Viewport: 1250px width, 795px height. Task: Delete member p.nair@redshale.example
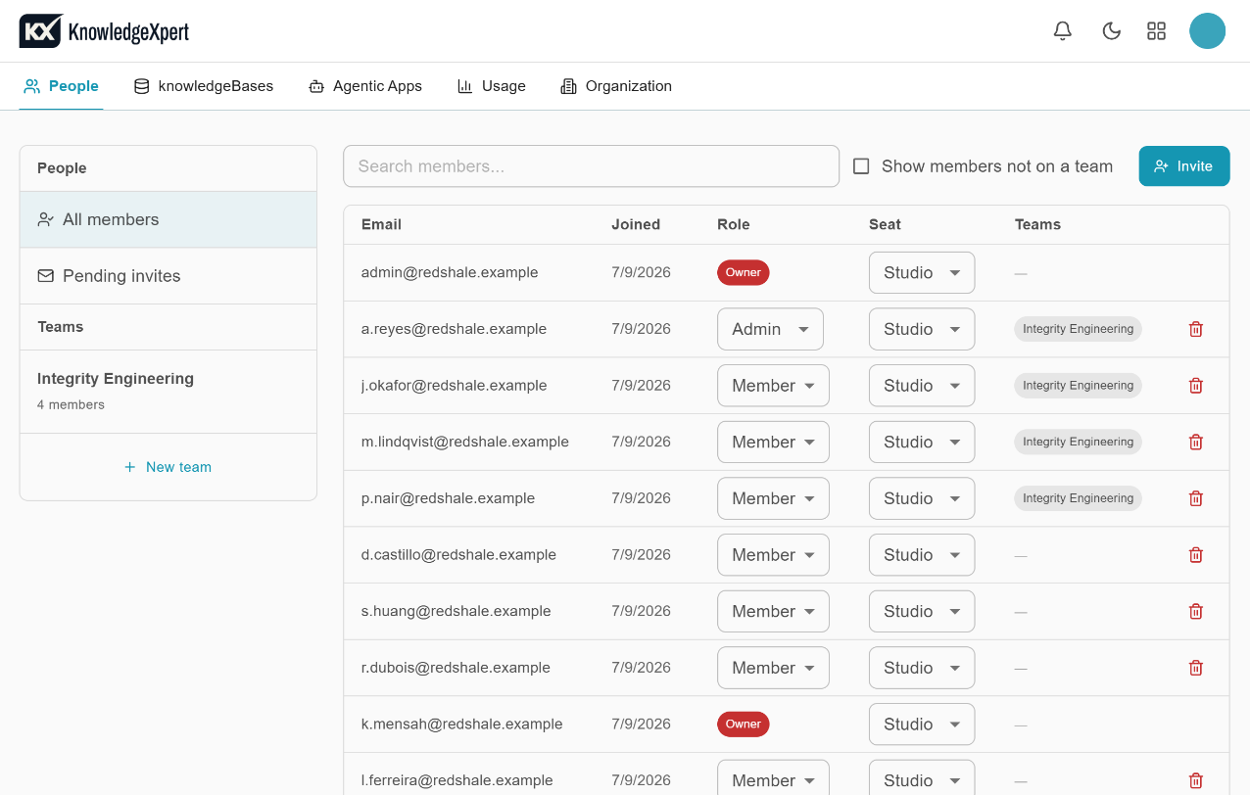(1196, 498)
